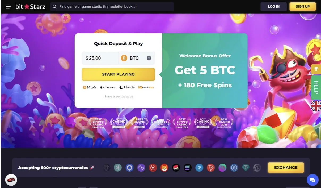Click the red car floating icon

click(11, 180)
